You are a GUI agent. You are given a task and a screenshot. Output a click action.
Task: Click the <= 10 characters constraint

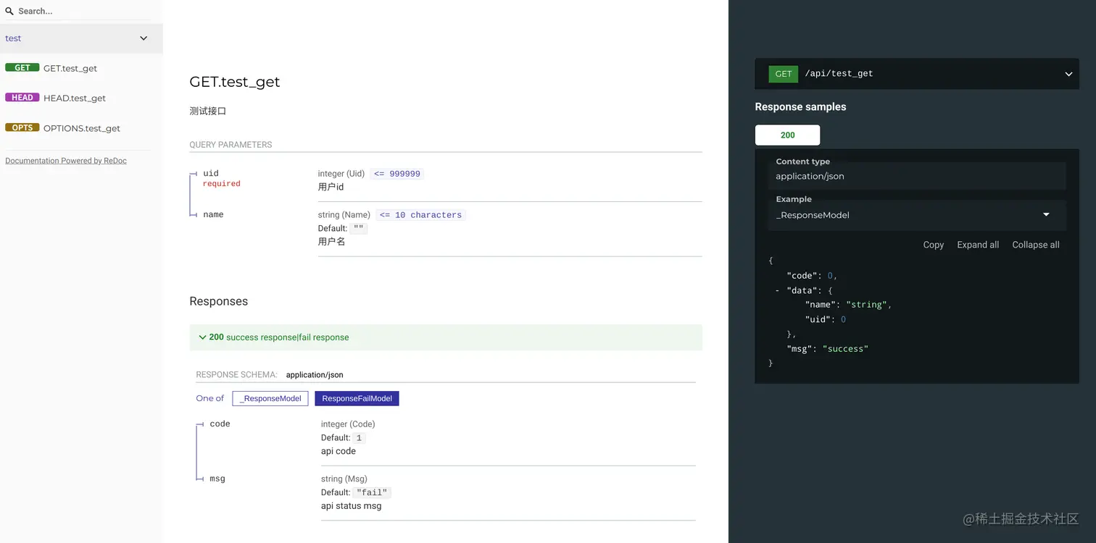(x=420, y=215)
